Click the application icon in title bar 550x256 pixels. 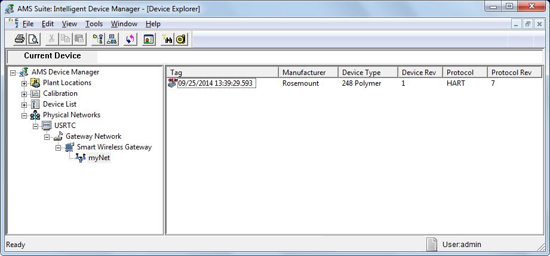pos(10,8)
